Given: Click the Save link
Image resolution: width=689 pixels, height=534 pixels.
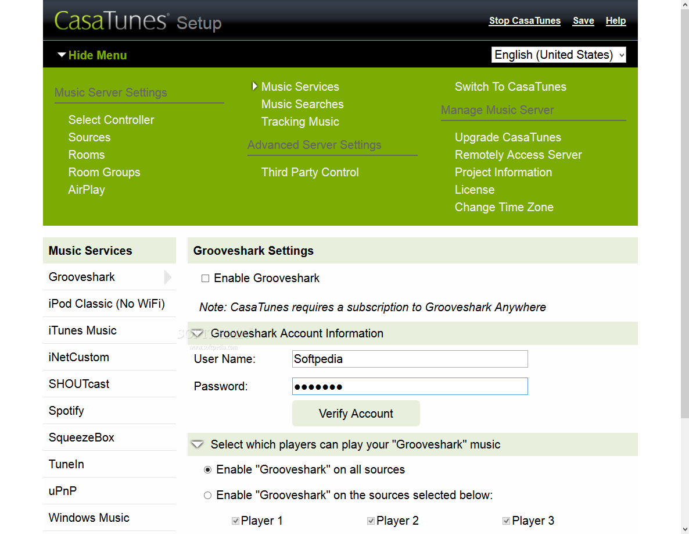Looking at the screenshot, I should click(583, 21).
